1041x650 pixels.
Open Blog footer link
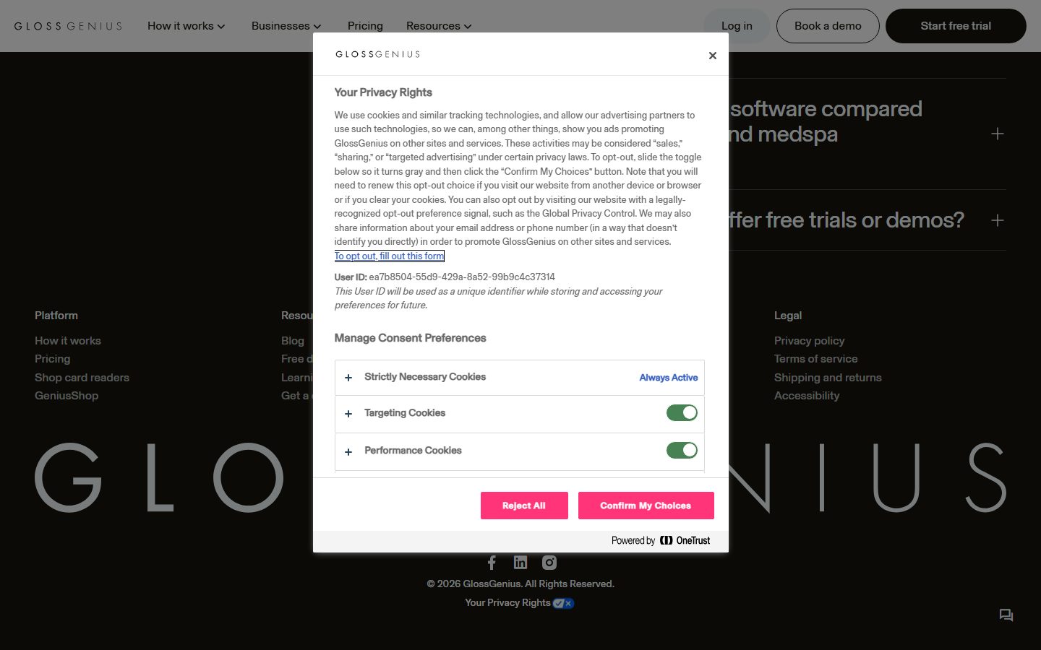[293, 341]
